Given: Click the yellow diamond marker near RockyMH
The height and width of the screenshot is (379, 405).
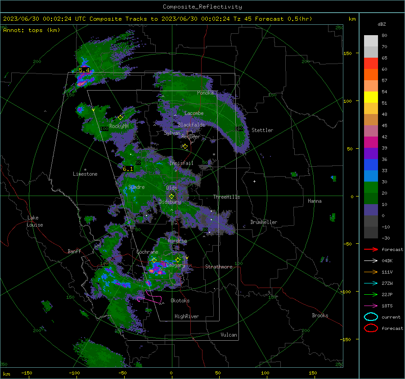Looking at the screenshot, I should [x=120, y=118].
